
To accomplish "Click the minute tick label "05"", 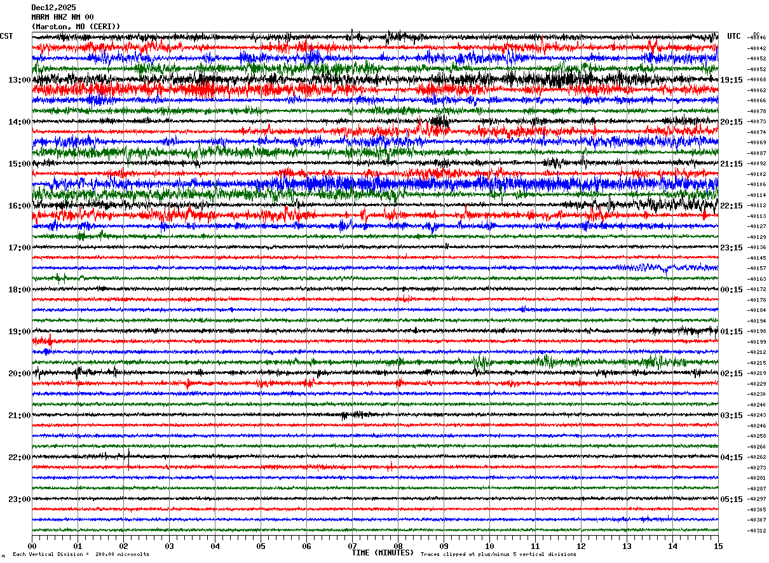I will (x=261, y=546).
